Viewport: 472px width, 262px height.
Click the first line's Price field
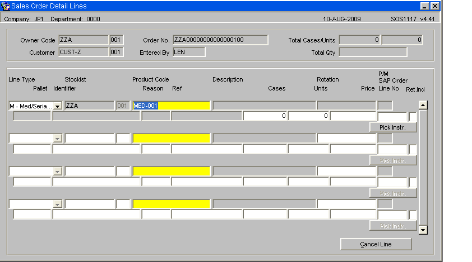353,116
